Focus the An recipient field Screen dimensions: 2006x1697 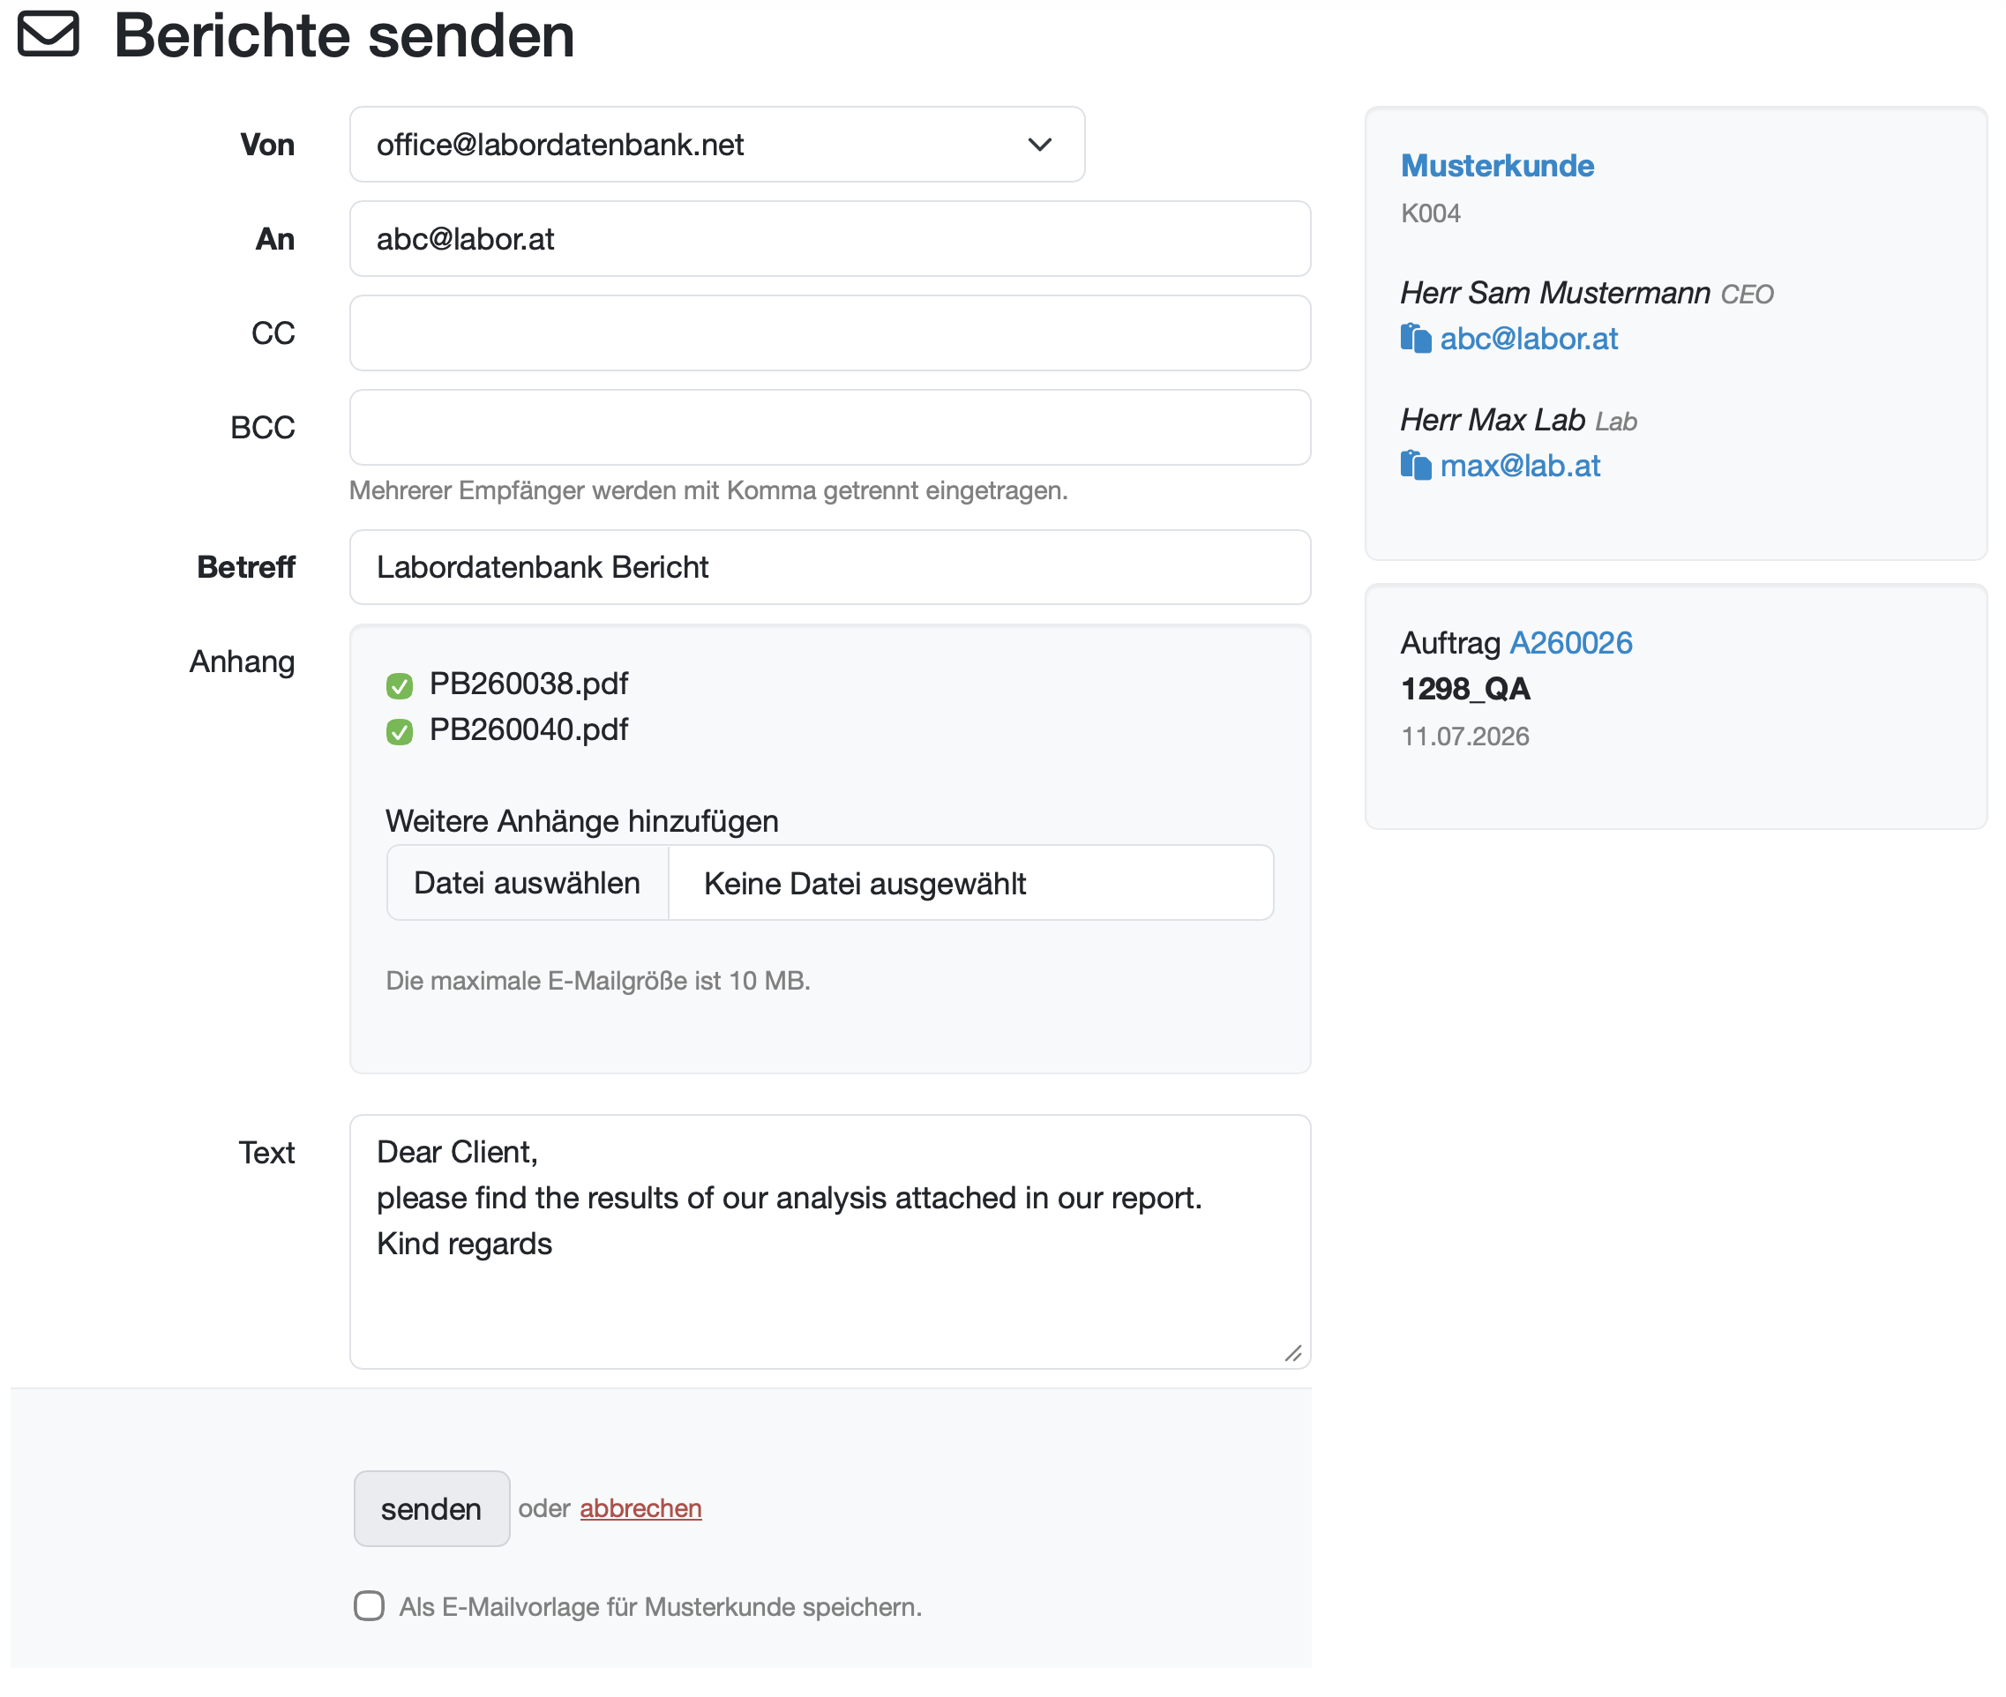(829, 238)
